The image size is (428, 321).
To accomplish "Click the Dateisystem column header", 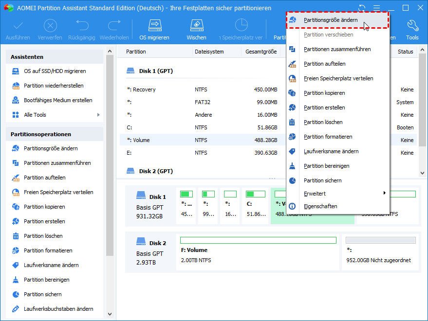I will (209, 52).
